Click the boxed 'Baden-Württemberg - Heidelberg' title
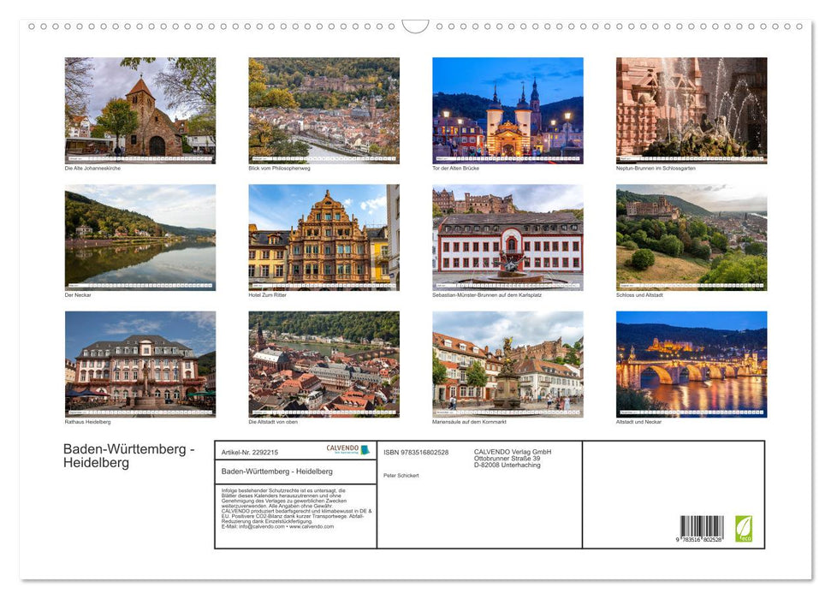The image size is (831, 599). tap(277, 471)
